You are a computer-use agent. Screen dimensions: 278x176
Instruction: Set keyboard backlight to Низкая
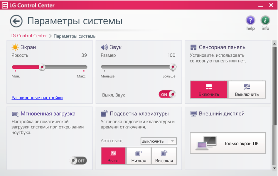coord(139,156)
